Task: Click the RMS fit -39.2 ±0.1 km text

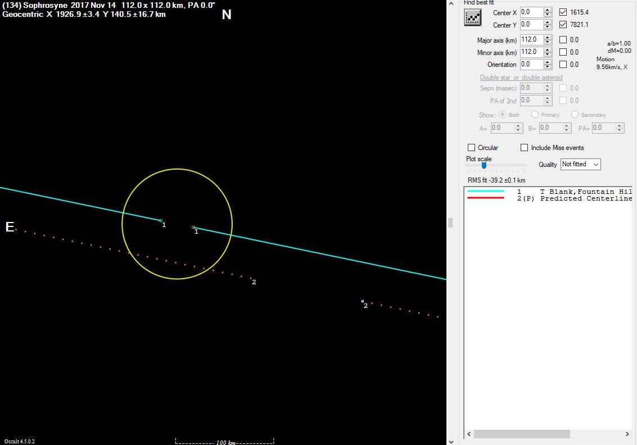Action: tap(496, 180)
